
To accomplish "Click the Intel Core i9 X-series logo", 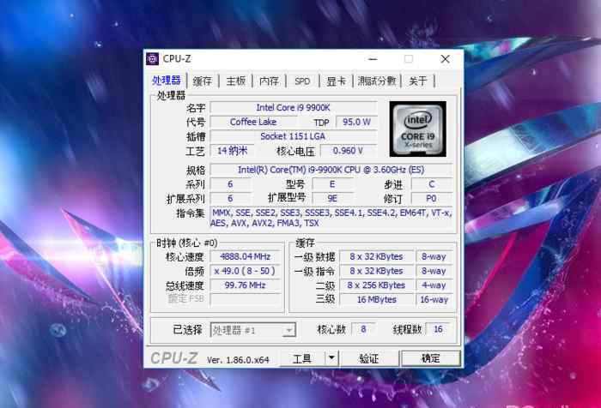I will [418, 129].
